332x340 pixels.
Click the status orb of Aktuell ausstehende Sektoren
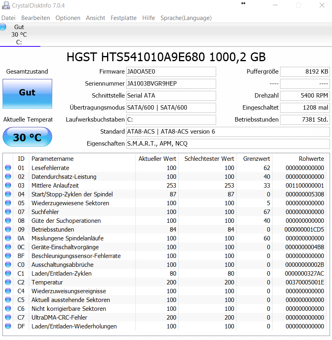(x=8, y=300)
